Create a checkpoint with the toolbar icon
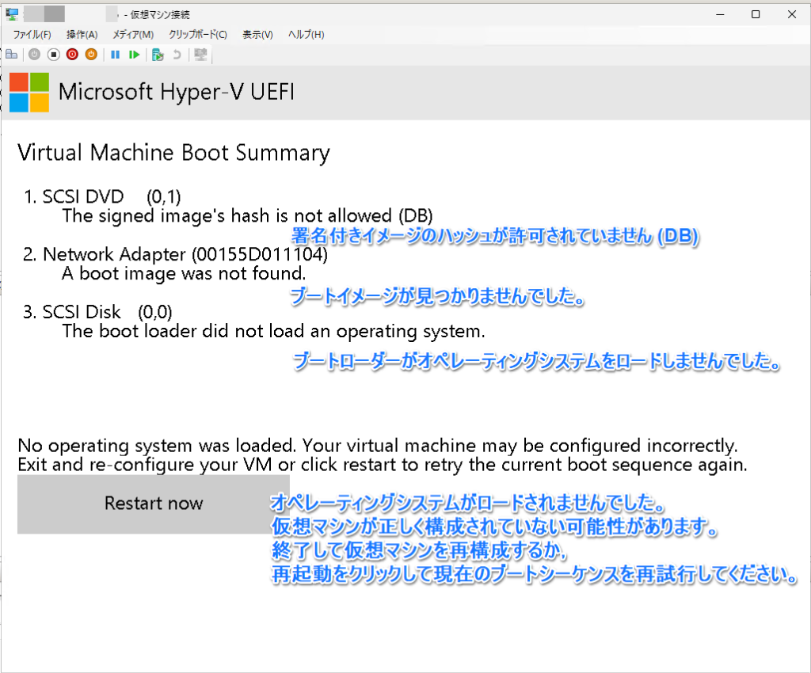 pos(158,55)
